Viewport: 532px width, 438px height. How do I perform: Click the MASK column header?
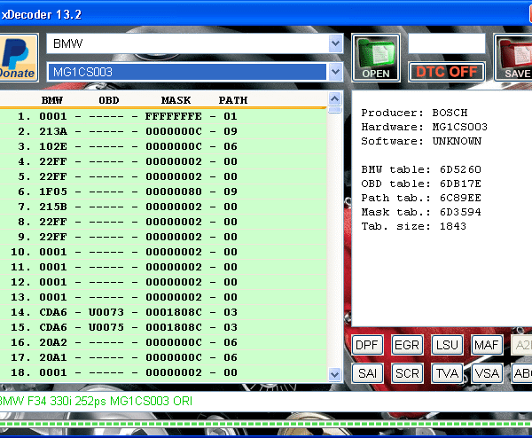coord(176,100)
